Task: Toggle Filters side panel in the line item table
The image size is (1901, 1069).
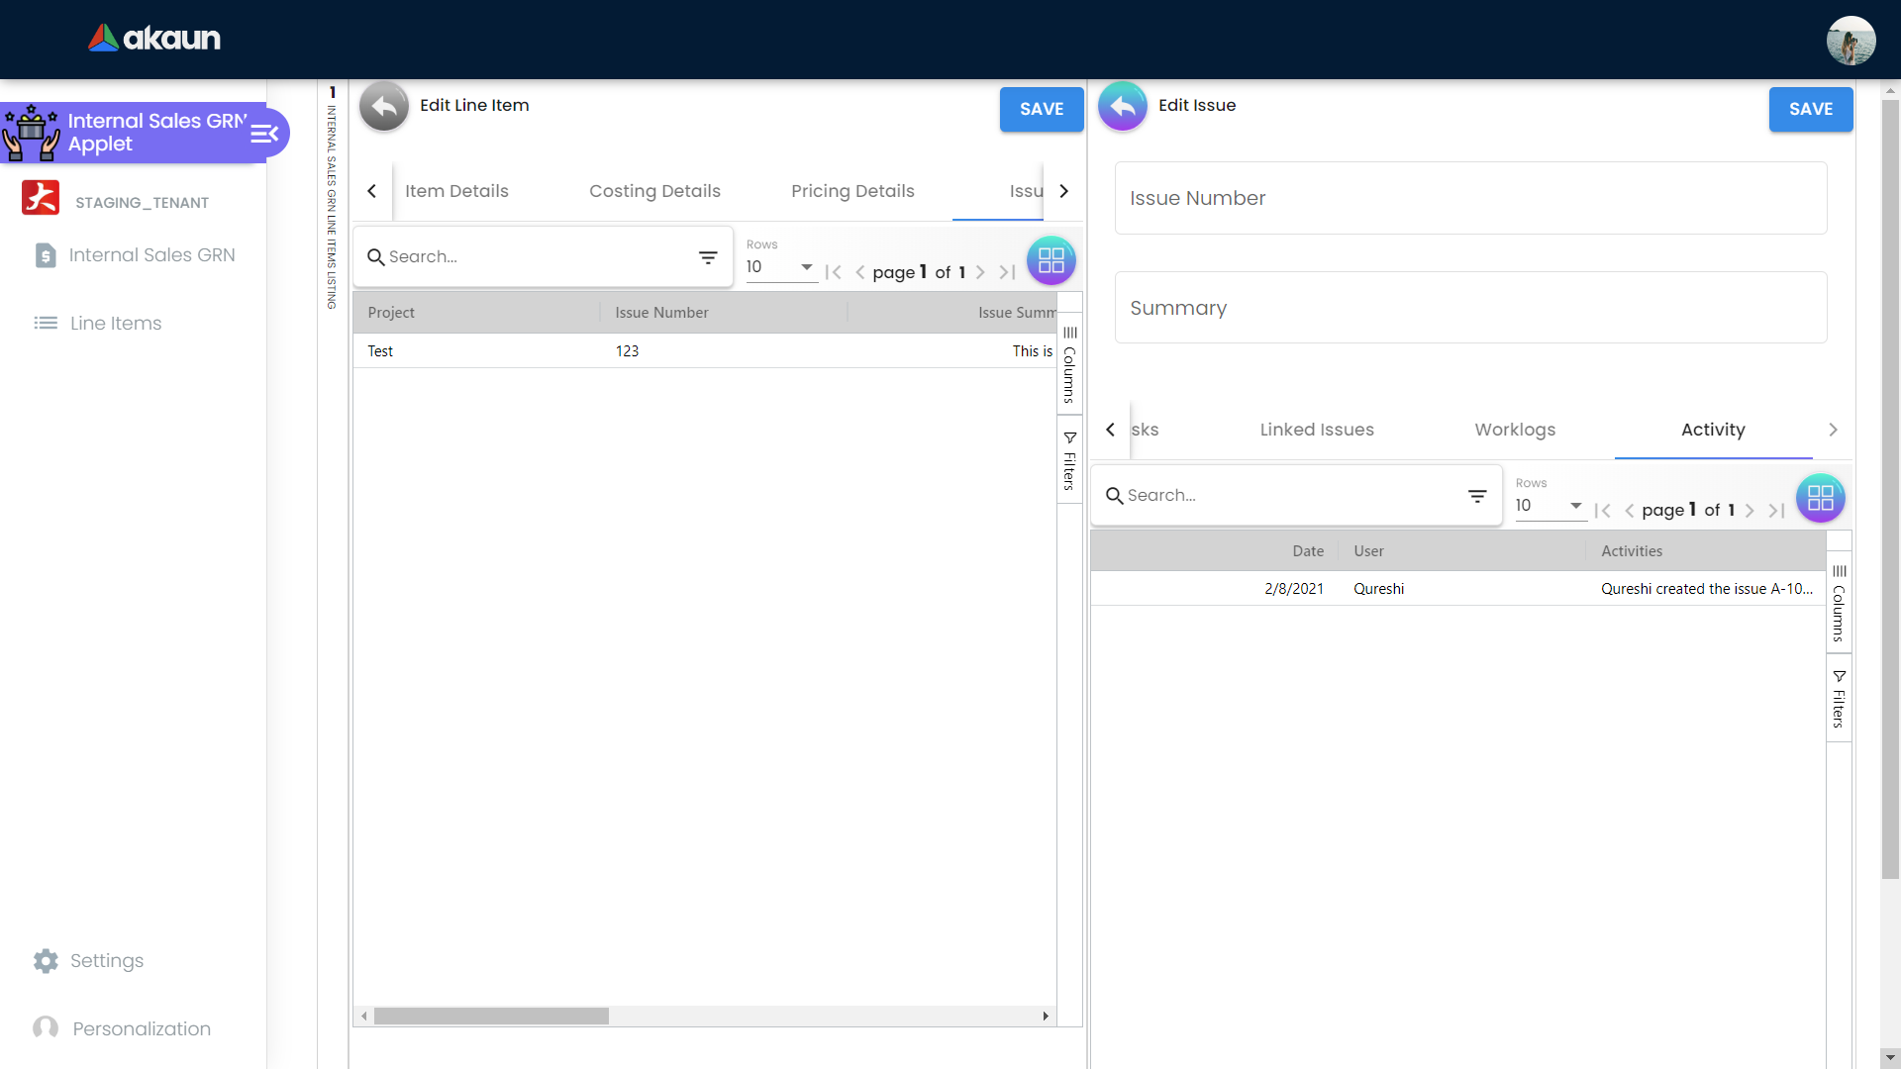Action: point(1069,461)
